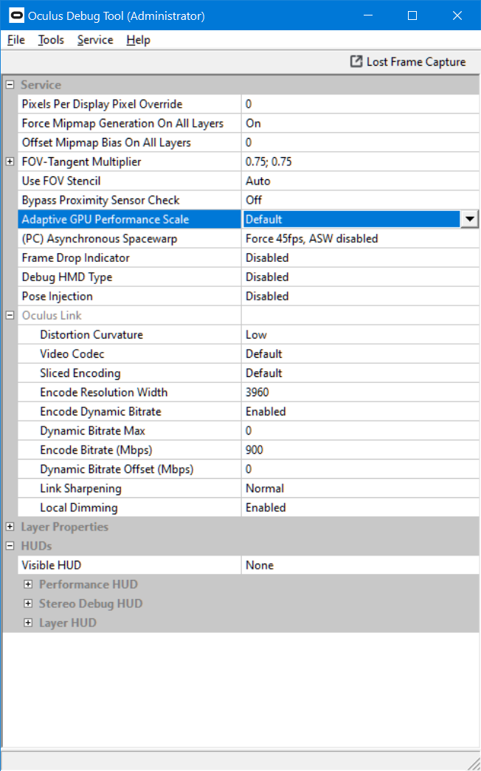Click the Oculus logo icon in title bar
Image resolution: width=481 pixels, height=771 pixels.
tap(16, 15)
